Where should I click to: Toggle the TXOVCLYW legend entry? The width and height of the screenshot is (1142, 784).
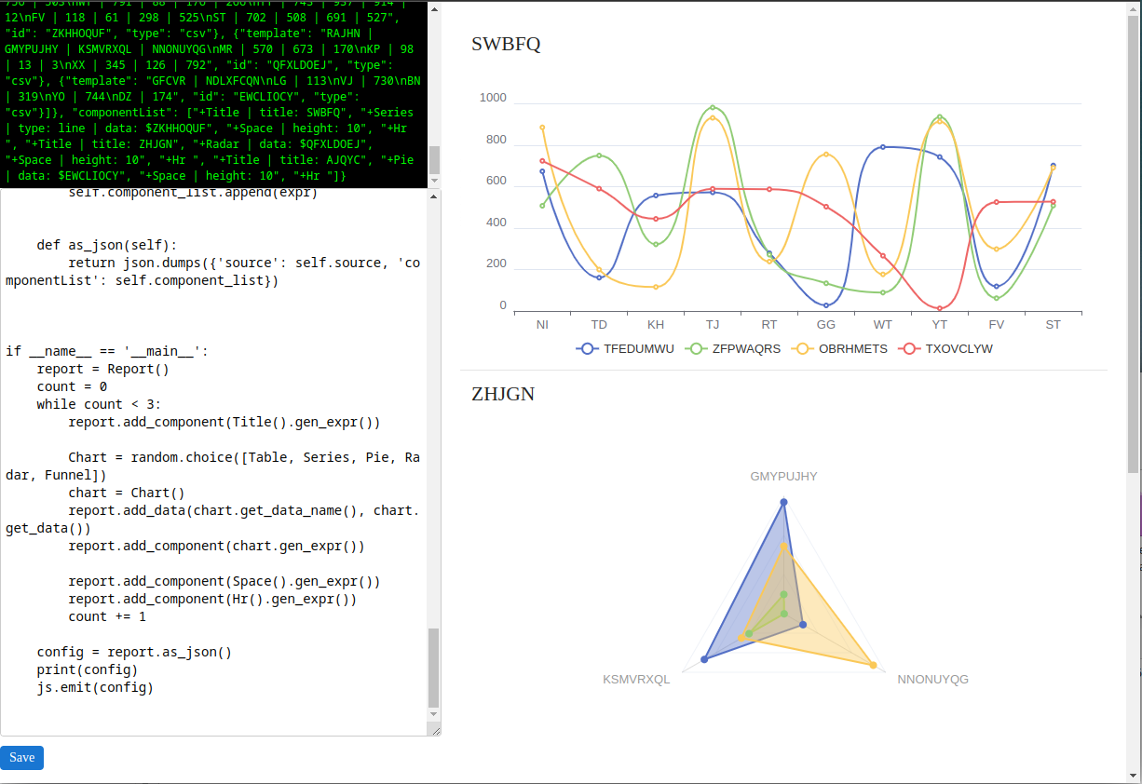point(945,349)
